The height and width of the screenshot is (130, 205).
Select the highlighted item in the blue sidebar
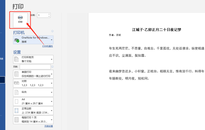coord(2,80)
